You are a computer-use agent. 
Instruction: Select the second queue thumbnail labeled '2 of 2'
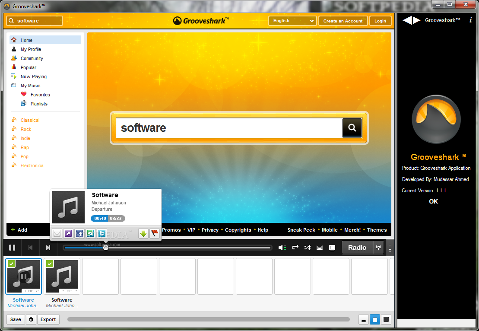point(62,276)
